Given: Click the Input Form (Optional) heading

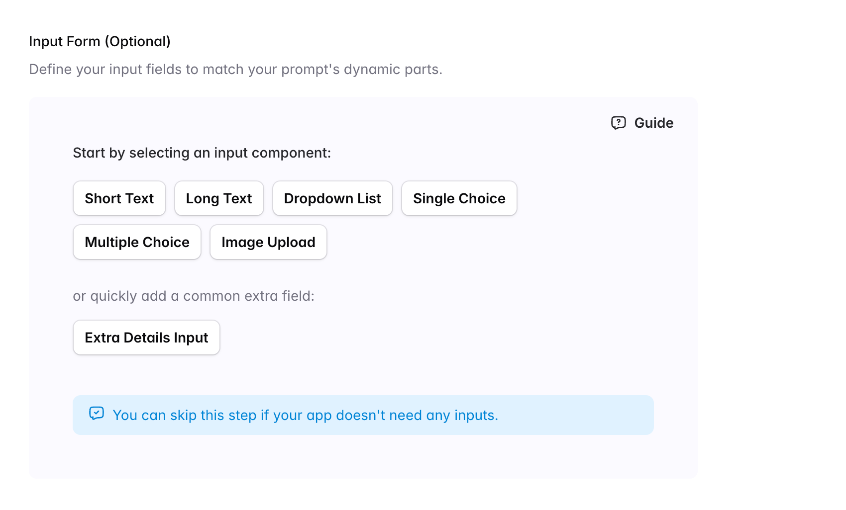Looking at the screenshot, I should click(100, 41).
